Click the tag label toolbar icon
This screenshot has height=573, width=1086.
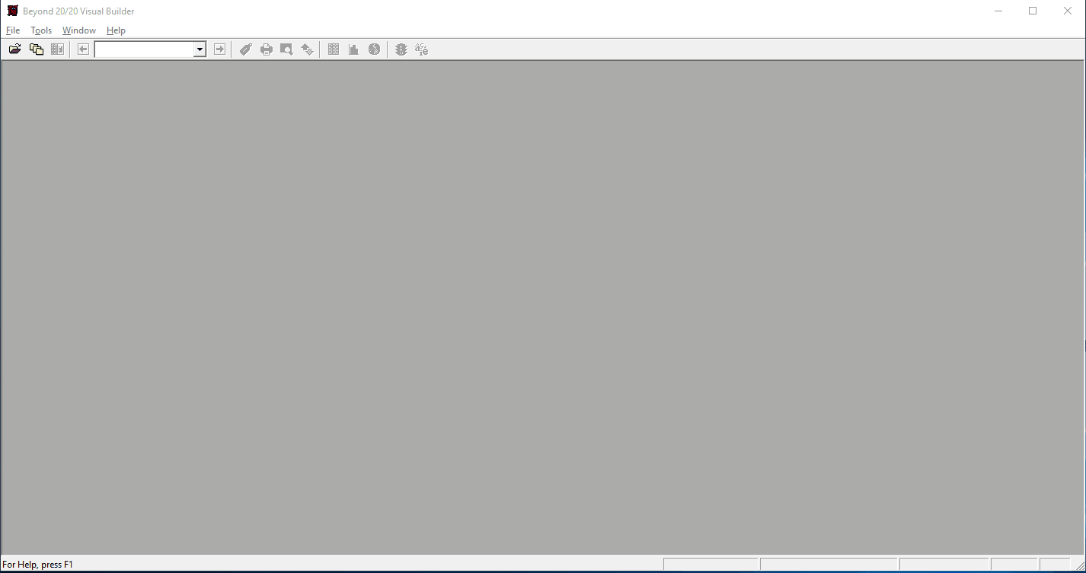(245, 49)
